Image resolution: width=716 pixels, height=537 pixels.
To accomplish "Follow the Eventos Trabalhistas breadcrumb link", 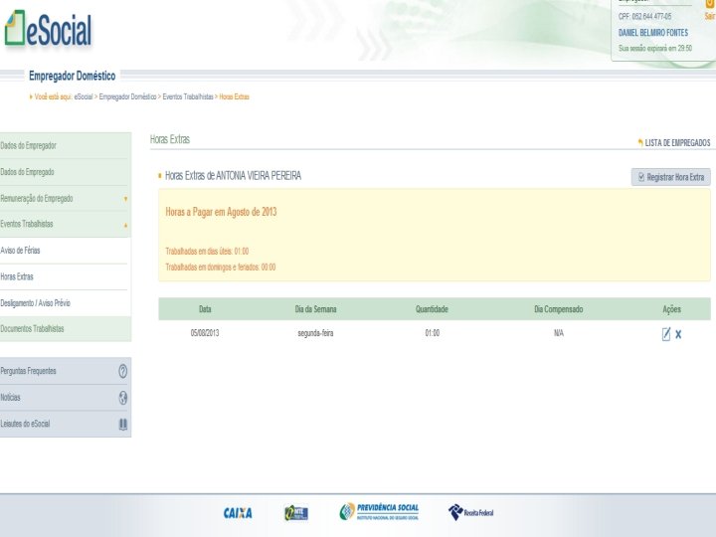I will (x=188, y=96).
